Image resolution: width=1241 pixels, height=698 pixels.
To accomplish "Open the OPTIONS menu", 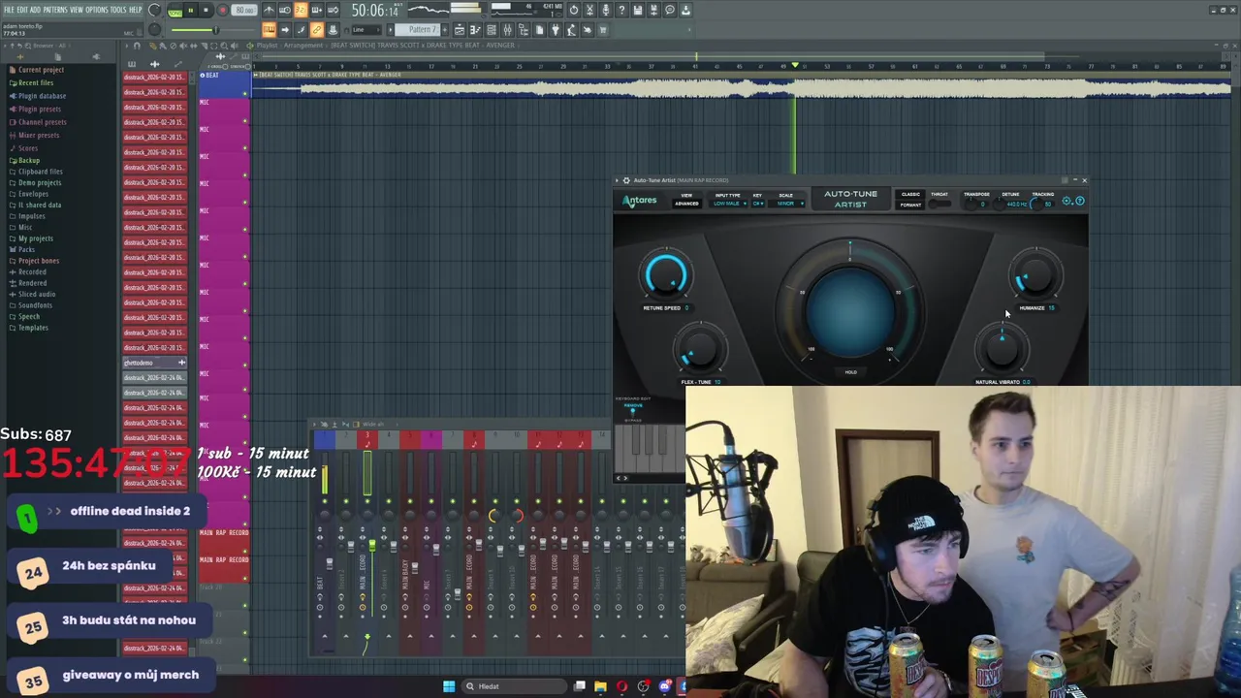I will [97, 10].
